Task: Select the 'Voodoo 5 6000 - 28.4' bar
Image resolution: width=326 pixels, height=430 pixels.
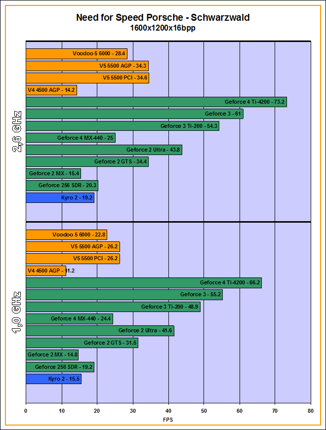Action: tap(77, 54)
